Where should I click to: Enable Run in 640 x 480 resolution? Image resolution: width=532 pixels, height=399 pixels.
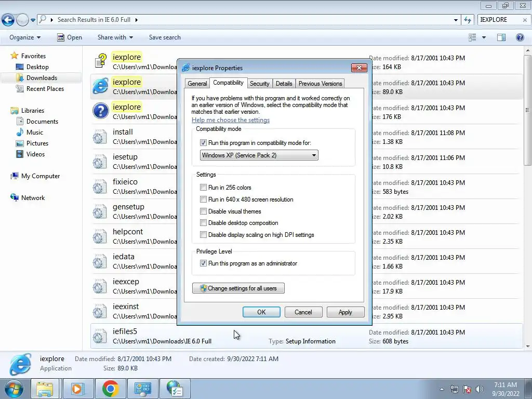[x=203, y=199]
